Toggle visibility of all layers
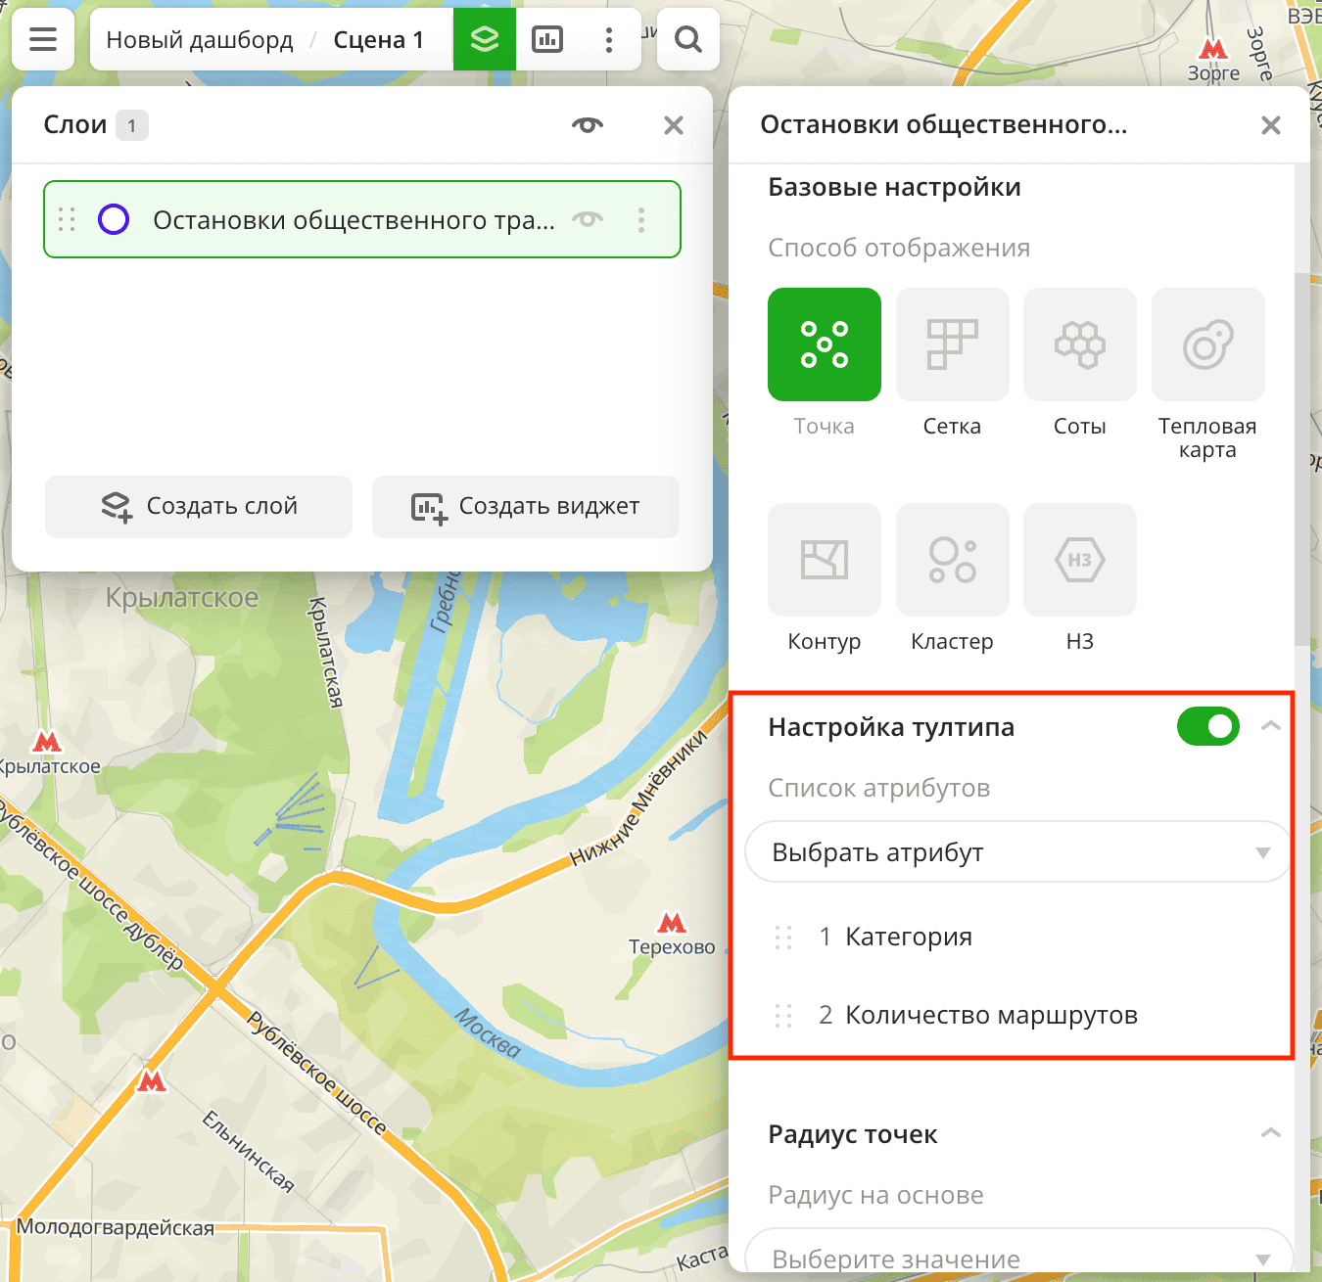 click(588, 125)
